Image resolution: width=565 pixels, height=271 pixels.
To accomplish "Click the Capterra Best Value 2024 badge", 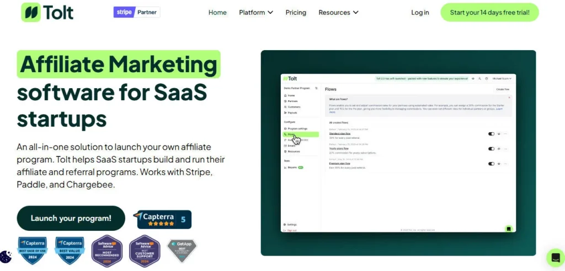I will click(x=70, y=251).
